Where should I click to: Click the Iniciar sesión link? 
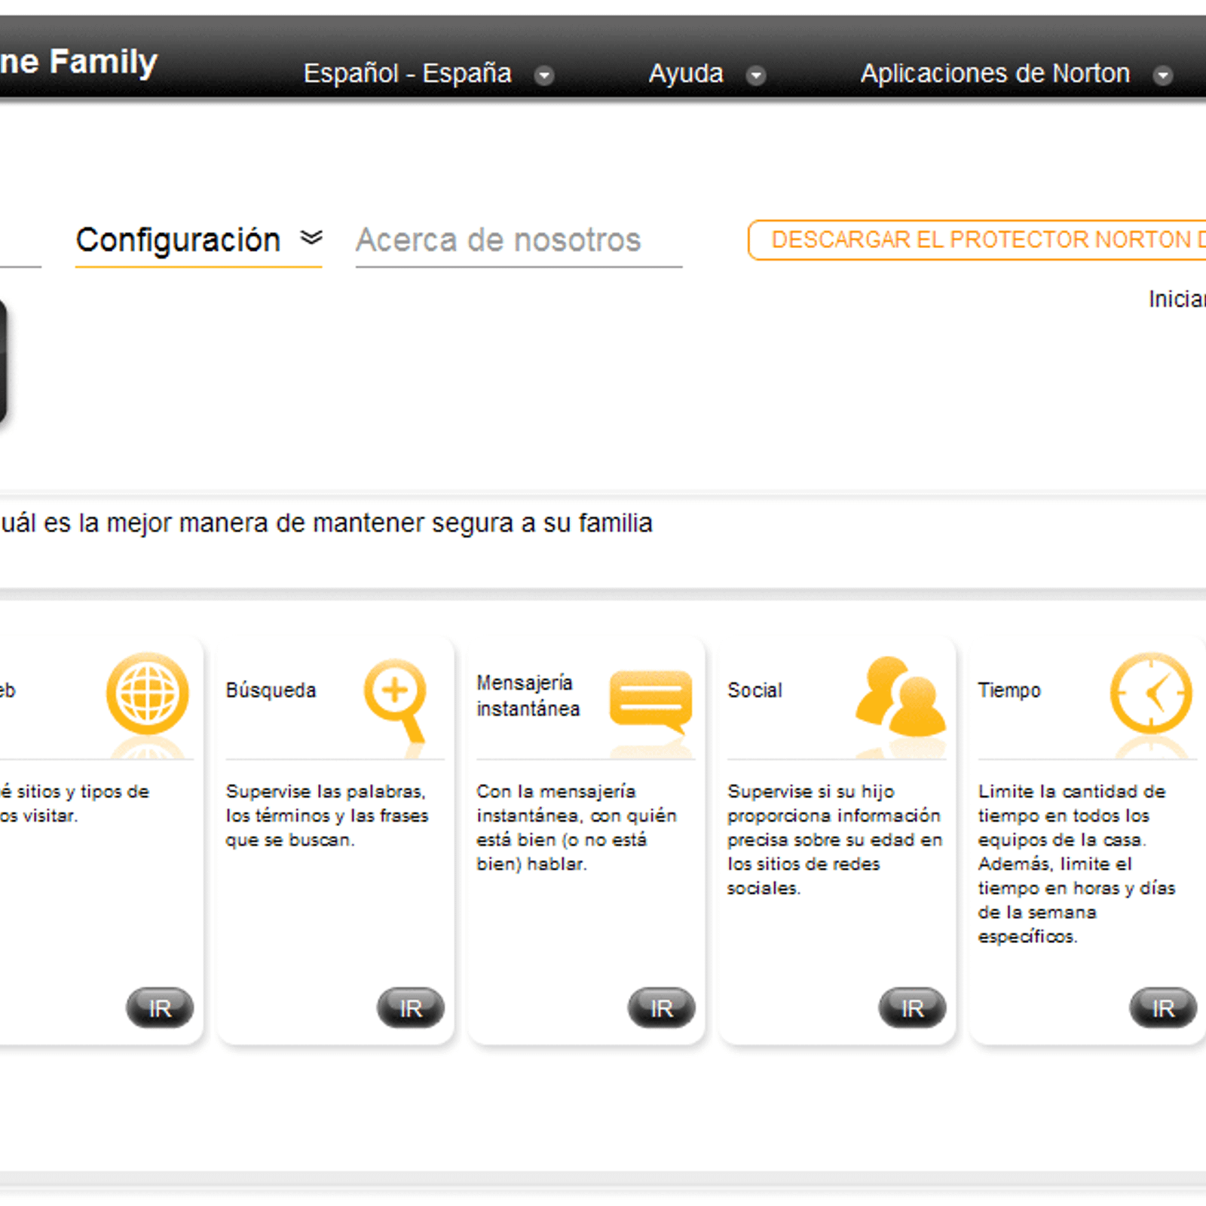(x=1177, y=299)
